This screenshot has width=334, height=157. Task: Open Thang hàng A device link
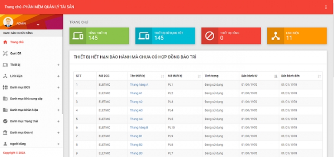point(139,84)
